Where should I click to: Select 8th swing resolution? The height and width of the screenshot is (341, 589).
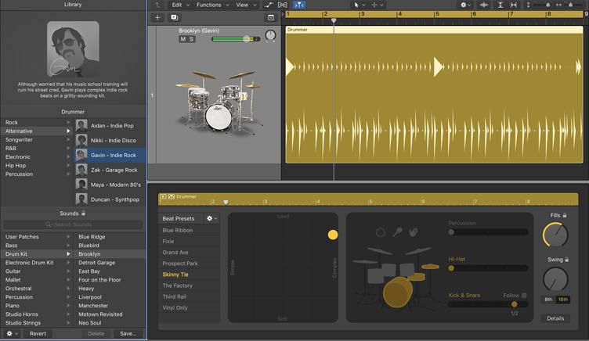point(548,300)
